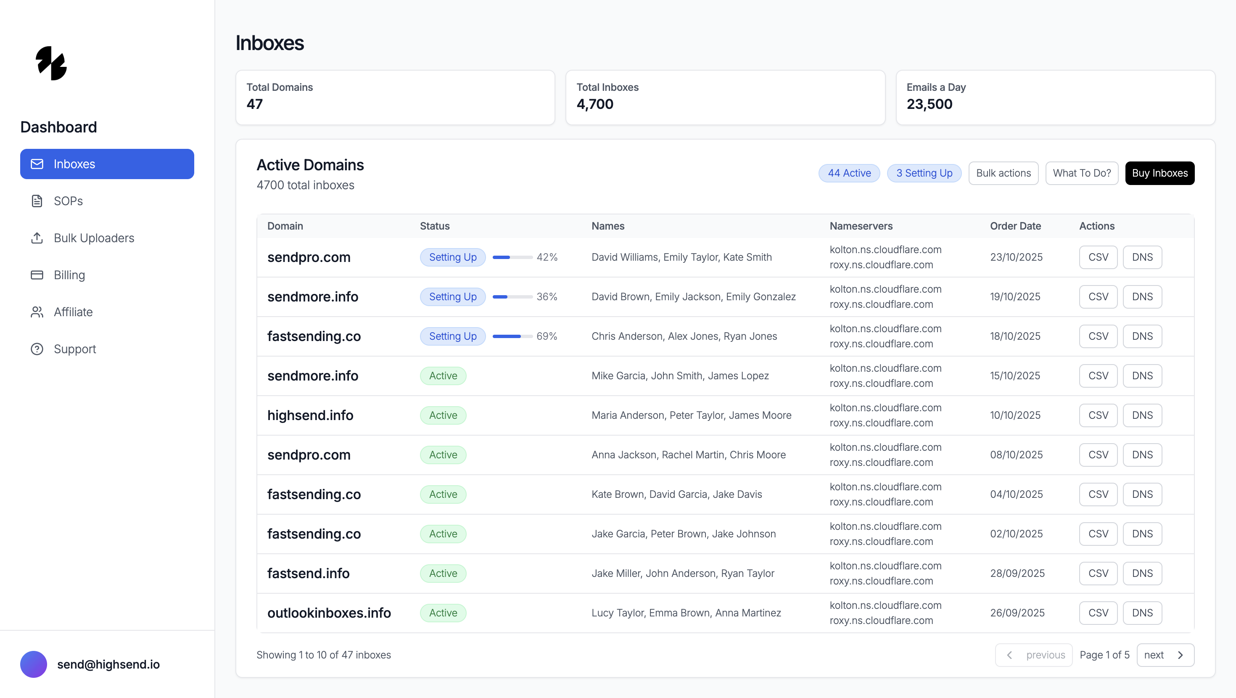Click the 69% setup progress bar for fastsending.co
The width and height of the screenshot is (1236, 698).
point(512,336)
